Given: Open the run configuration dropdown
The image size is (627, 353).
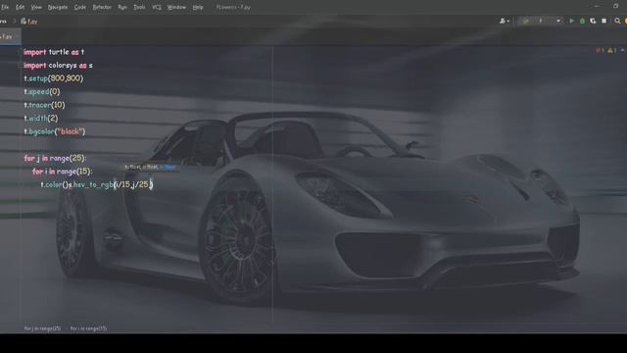Looking at the screenshot, I should point(542,21).
